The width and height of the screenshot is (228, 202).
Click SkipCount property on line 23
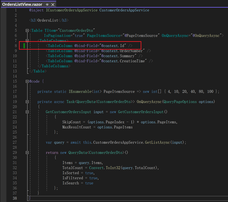click(x=72, y=122)
